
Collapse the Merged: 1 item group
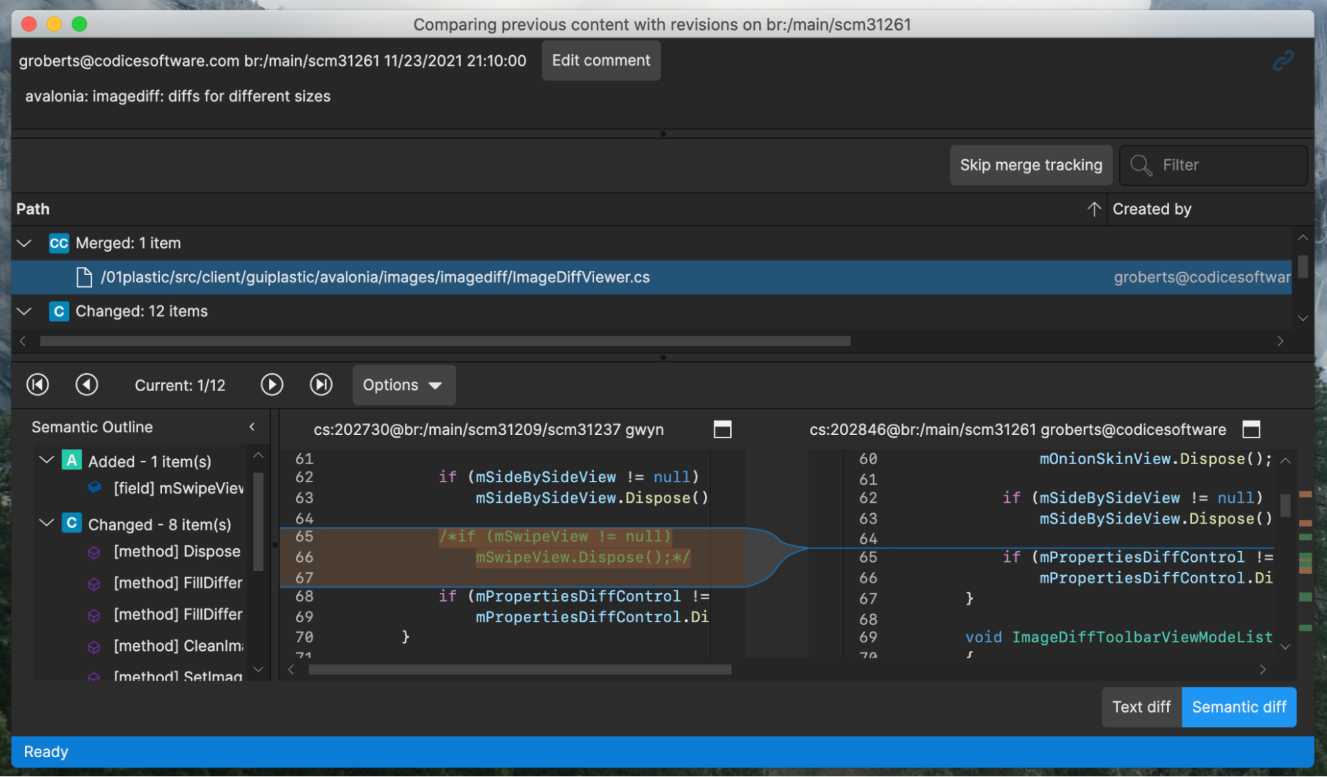click(x=24, y=243)
